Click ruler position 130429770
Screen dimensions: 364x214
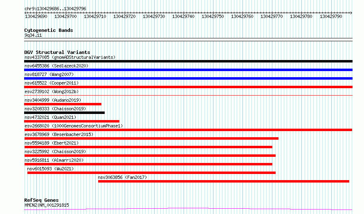[x=272, y=16]
